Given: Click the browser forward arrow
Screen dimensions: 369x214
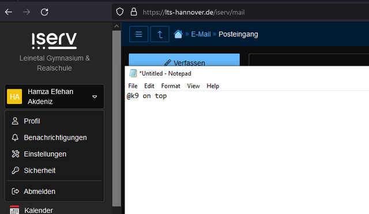Looking at the screenshot, I should pyautogui.click(x=27, y=12).
